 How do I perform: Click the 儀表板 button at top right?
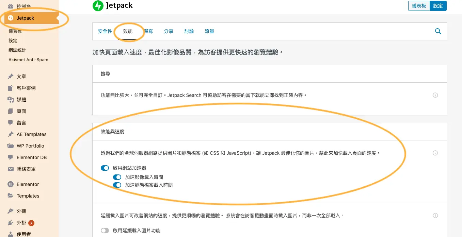[419, 6]
